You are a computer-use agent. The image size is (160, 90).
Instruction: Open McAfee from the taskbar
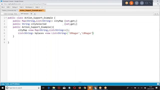click(59, 88)
